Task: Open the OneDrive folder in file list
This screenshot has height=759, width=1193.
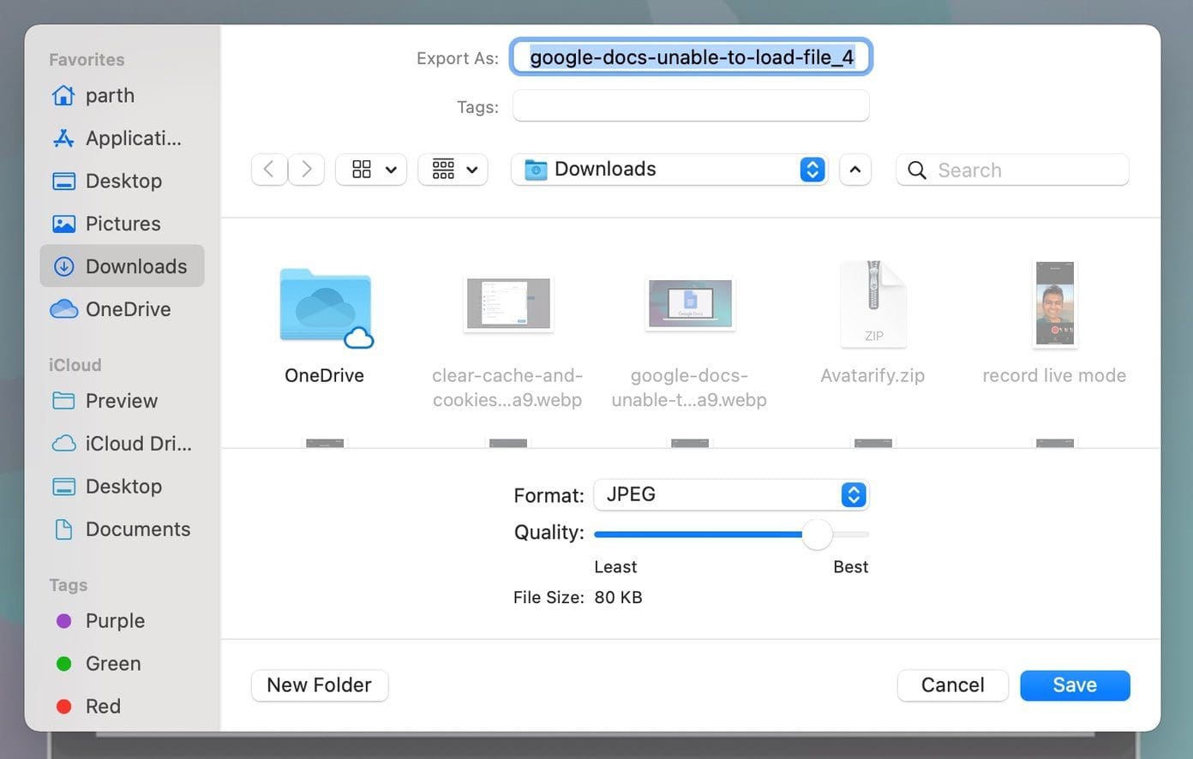Action: (325, 326)
